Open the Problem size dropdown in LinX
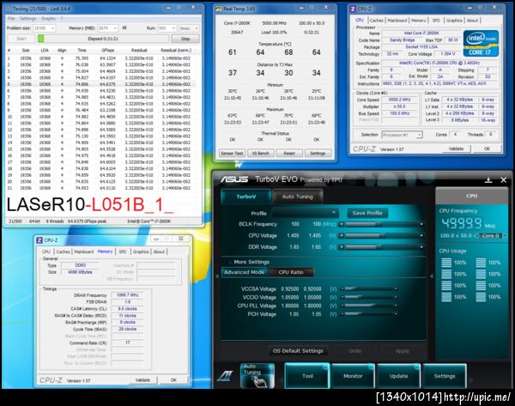The width and height of the screenshot is (515, 406). [52, 28]
